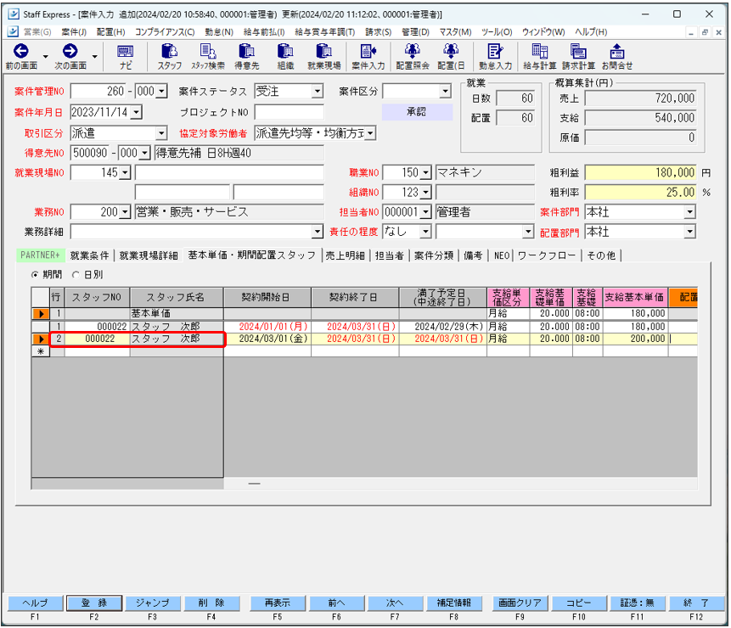
Task: Open the 業務詳細 dropdown
Action: point(317,232)
